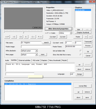Image resolution: width=96 pixels, height=109 pixels.
Task: Click the Cut end button
Action: (63, 37)
